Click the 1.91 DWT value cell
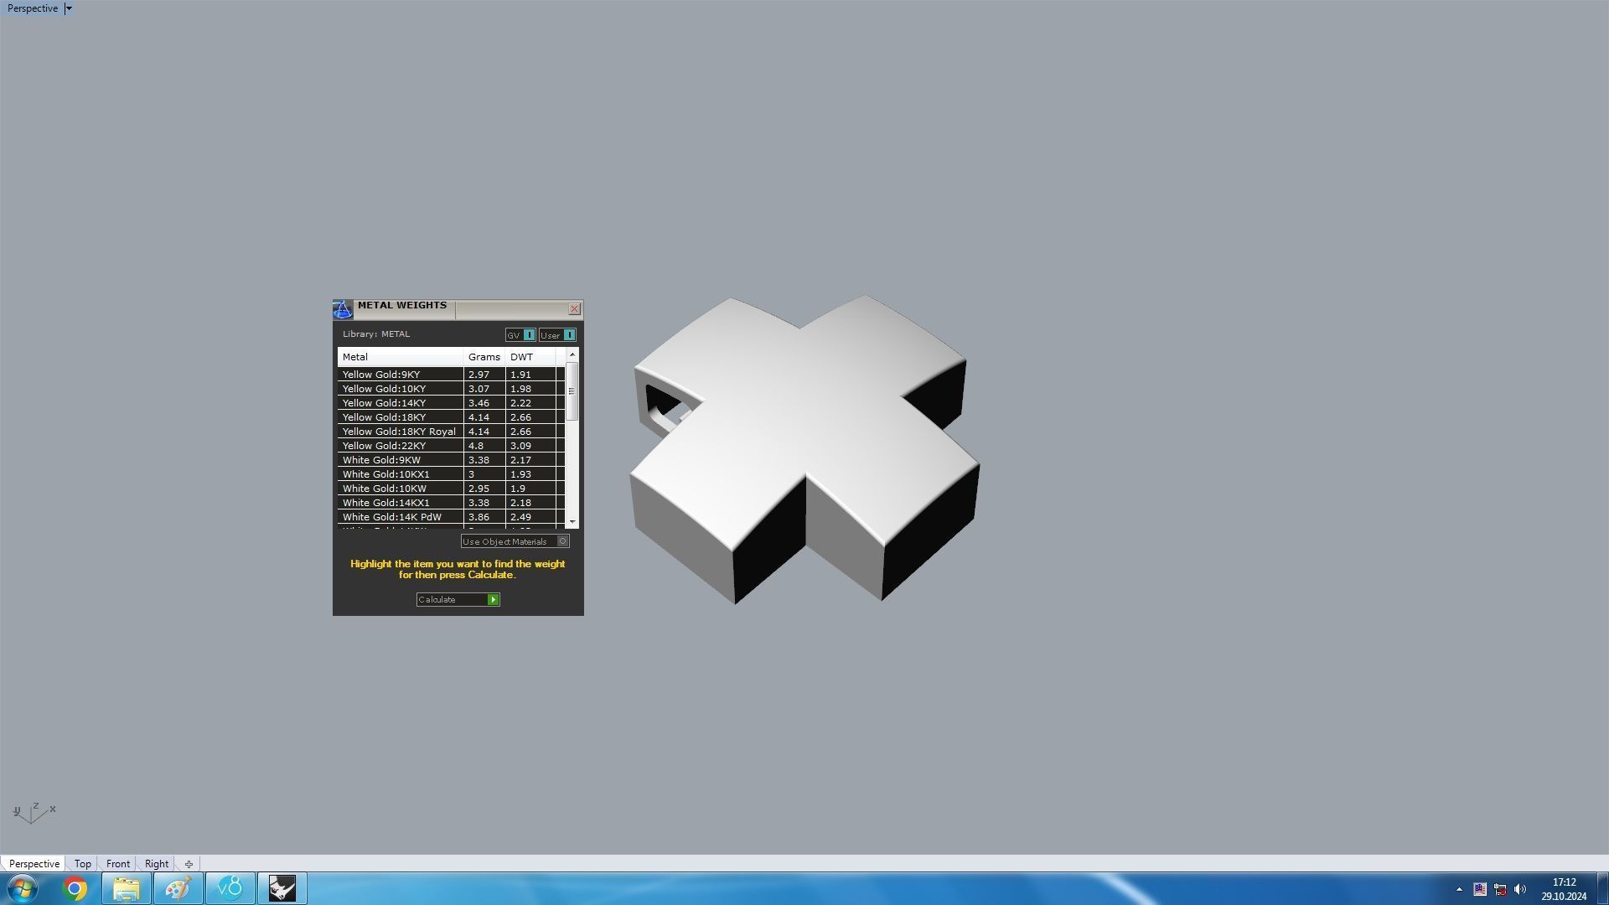 pyautogui.click(x=530, y=375)
